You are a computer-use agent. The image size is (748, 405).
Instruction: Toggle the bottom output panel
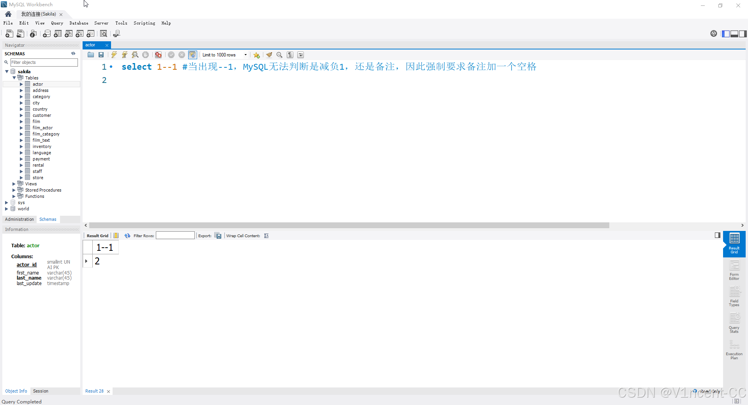pos(734,34)
